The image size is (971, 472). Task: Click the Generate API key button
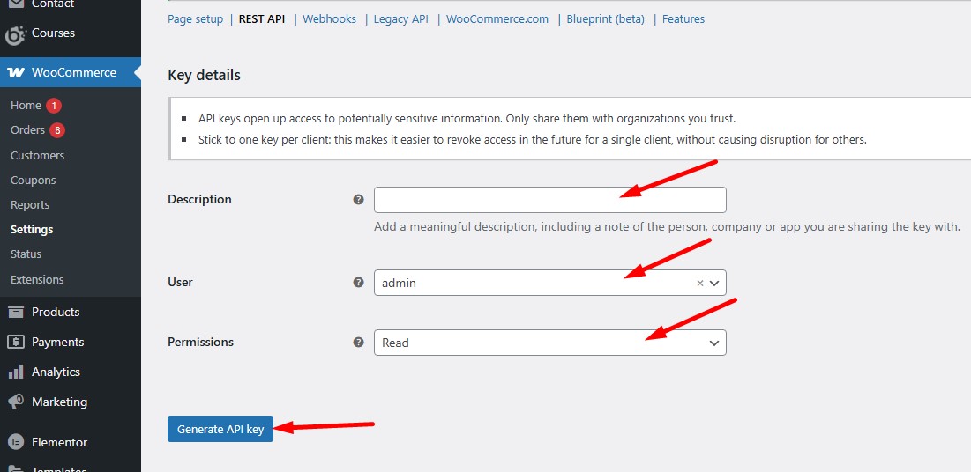(220, 429)
